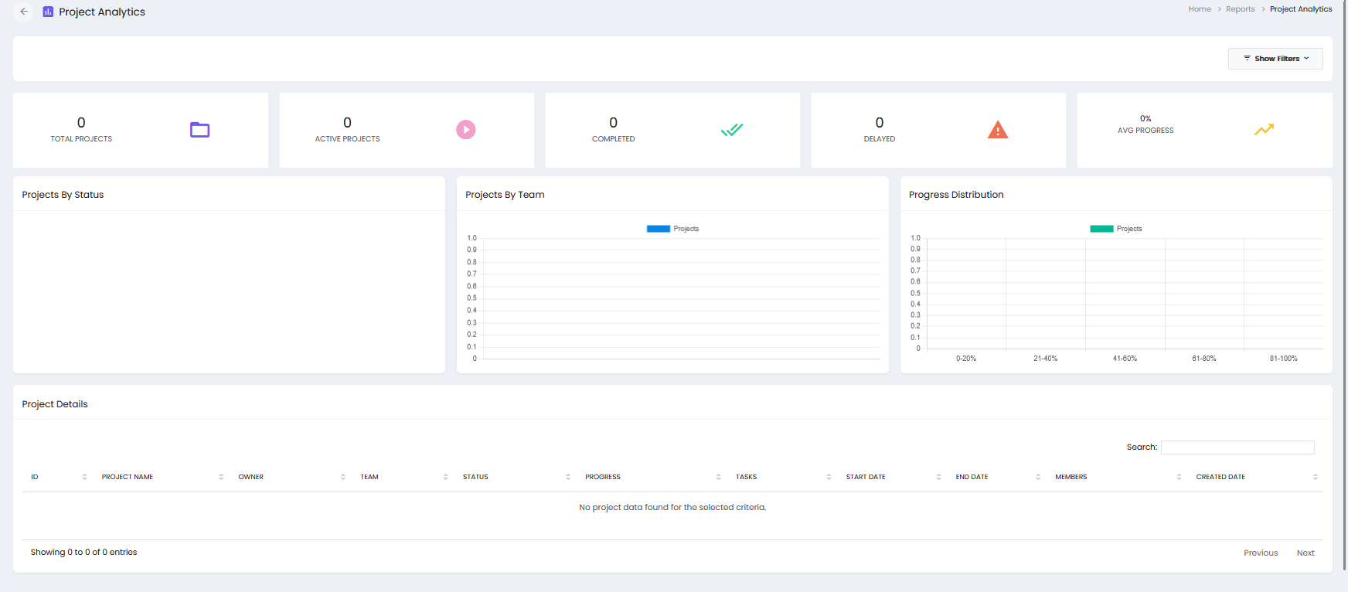
Task: Expand the Show Filters dropdown
Action: pos(1275,59)
